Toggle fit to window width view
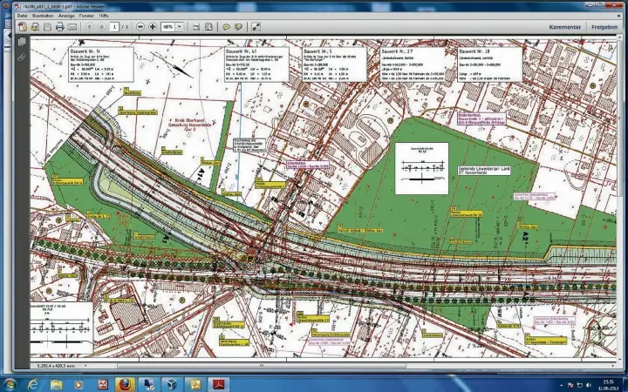628x392 pixels. (195, 27)
